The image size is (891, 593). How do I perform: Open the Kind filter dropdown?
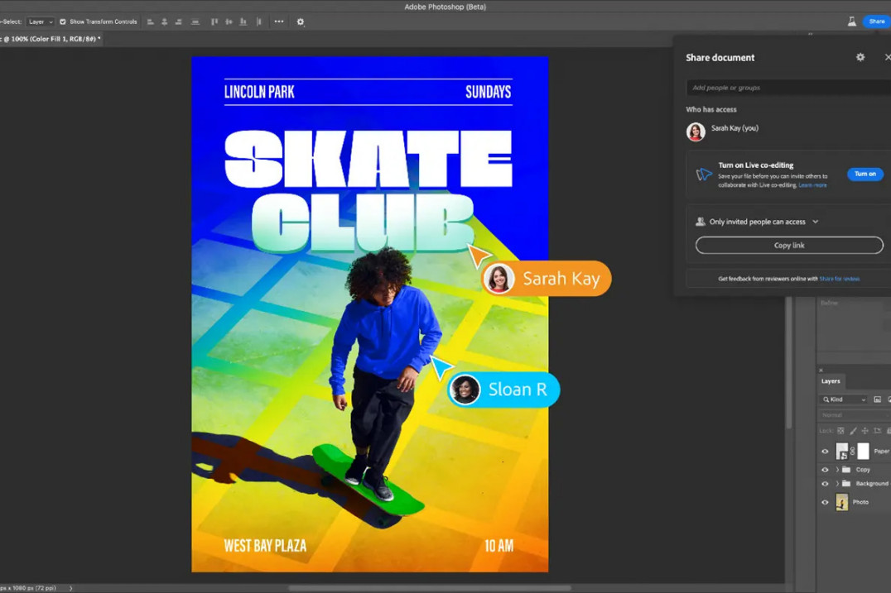point(844,399)
